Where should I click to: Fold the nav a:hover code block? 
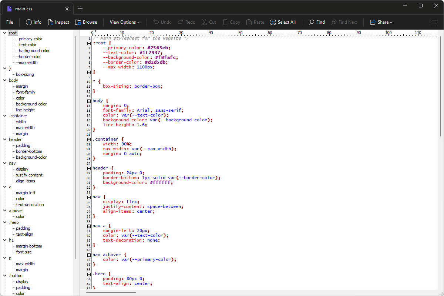89,255
